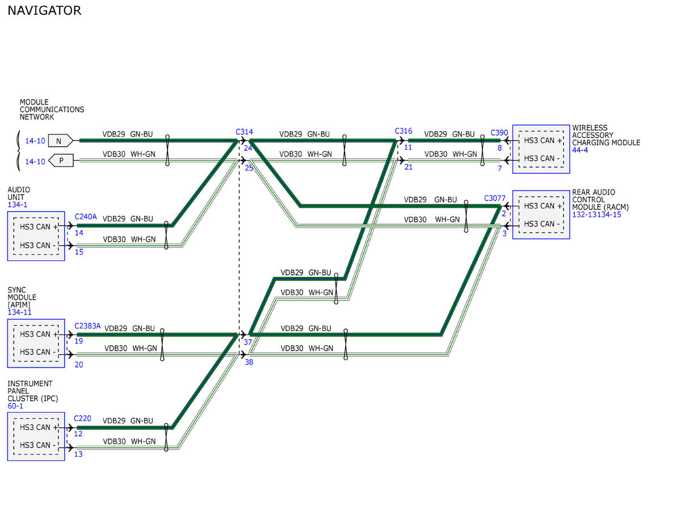Select the SYNC Module APIM box
The image size is (681, 526).
point(36,343)
